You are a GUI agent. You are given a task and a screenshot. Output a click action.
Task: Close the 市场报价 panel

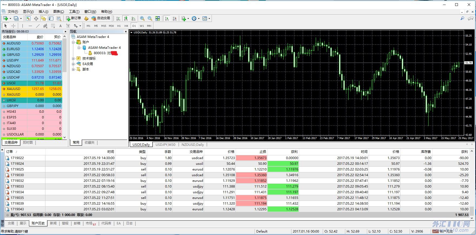[65, 31]
